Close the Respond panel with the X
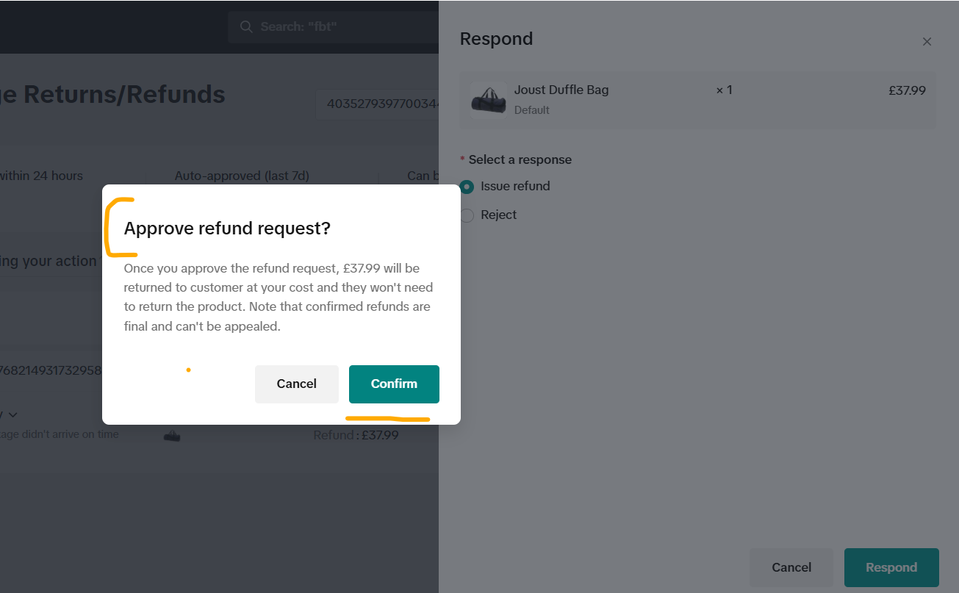Screen dimensions: 959x593 tap(927, 42)
